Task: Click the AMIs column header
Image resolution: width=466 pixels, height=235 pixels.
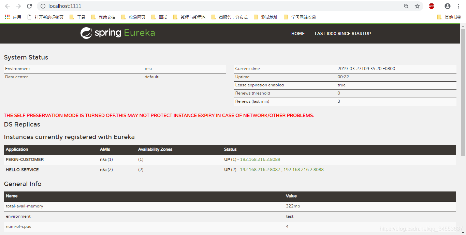Action: 105,149
